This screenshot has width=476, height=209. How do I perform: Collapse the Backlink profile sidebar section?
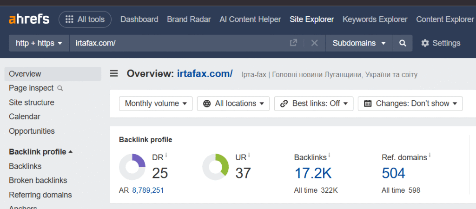41,151
